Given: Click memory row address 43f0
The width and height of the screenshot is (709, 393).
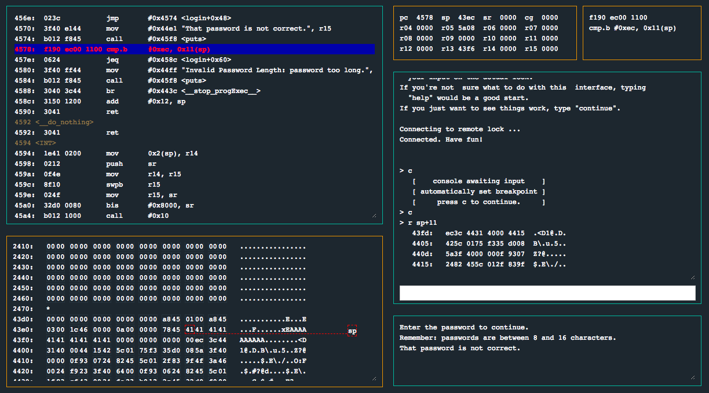Looking at the screenshot, I should click(23, 340).
